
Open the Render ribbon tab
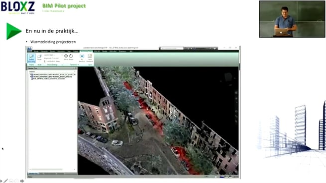105,51
